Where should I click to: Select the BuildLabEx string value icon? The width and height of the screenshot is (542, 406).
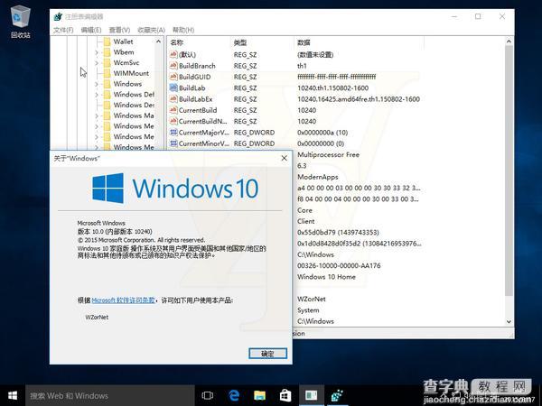click(x=173, y=98)
